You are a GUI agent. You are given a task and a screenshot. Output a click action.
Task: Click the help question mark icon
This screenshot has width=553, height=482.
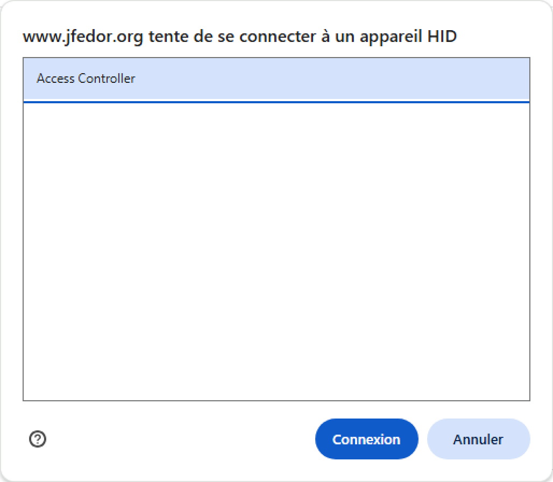pyautogui.click(x=37, y=439)
